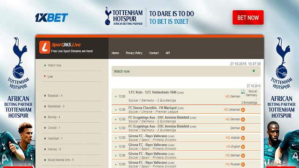Click orange stream icon for Girona Russian stream
Screen dimensions: 299x168
click(243, 164)
